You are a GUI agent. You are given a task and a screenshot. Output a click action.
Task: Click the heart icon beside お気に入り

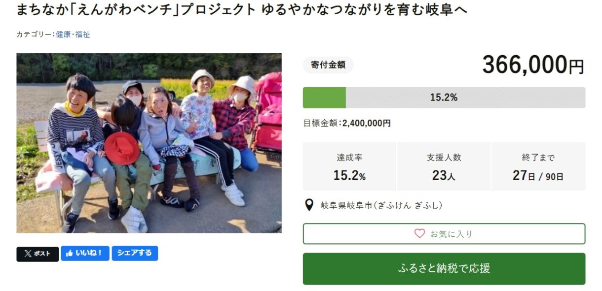419,234
